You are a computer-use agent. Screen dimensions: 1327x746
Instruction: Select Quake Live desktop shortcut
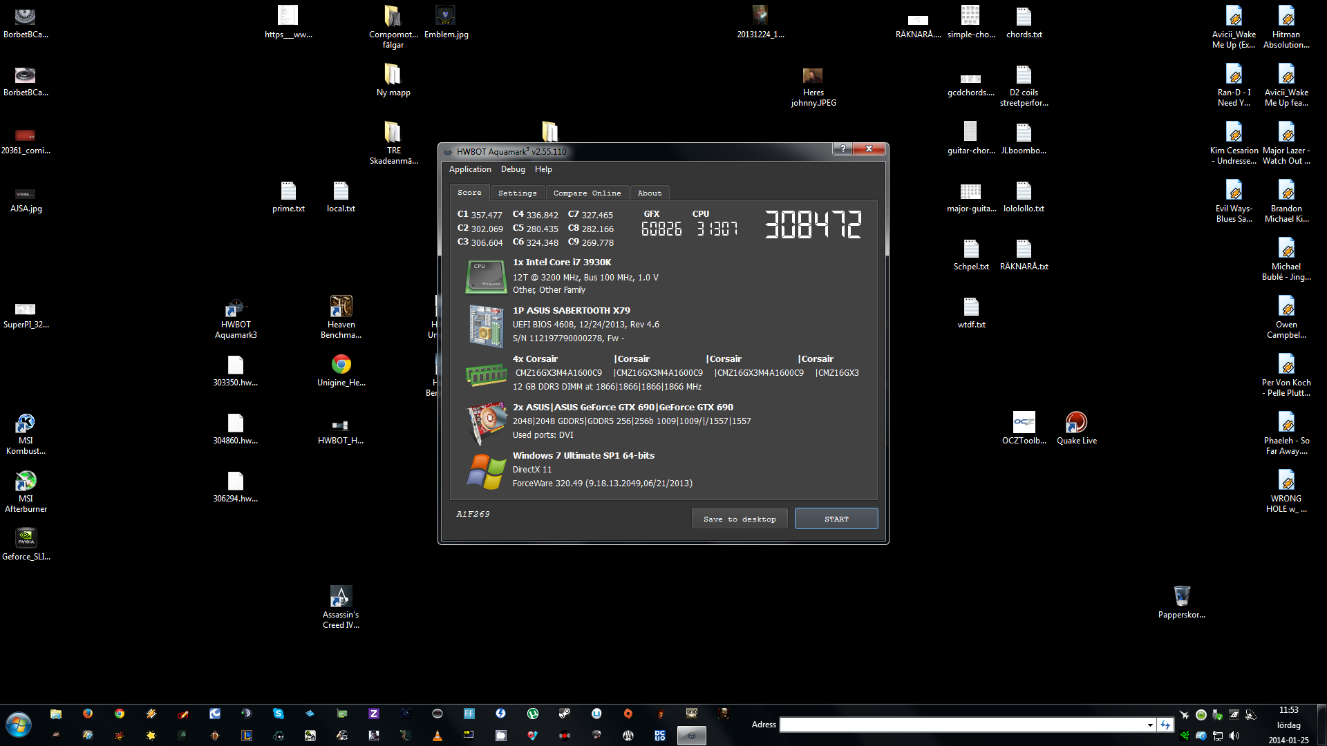pos(1076,428)
